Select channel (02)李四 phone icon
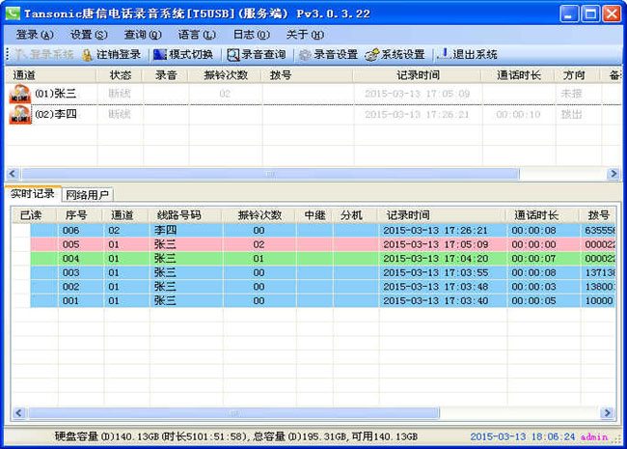 (20, 115)
